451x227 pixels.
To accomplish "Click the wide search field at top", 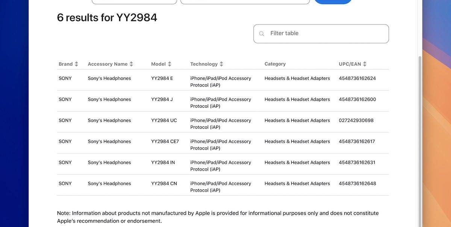I will pos(245,2).
